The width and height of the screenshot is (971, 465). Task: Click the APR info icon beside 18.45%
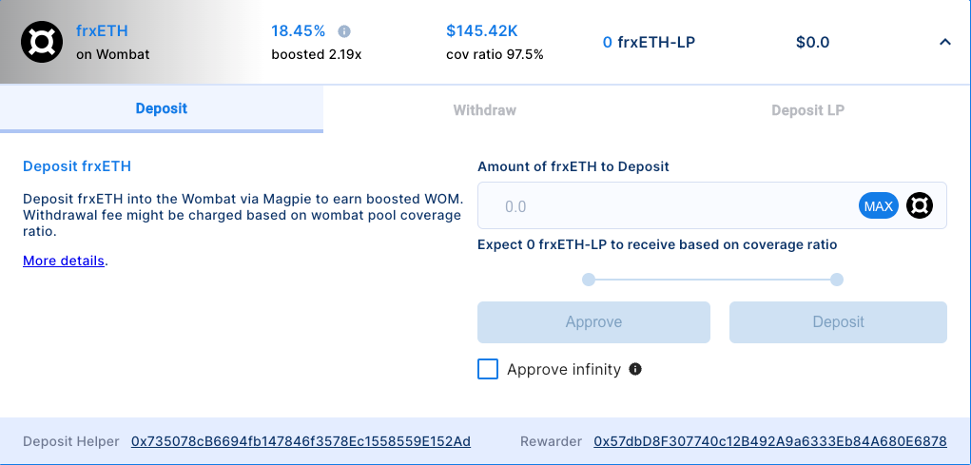point(344,30)
